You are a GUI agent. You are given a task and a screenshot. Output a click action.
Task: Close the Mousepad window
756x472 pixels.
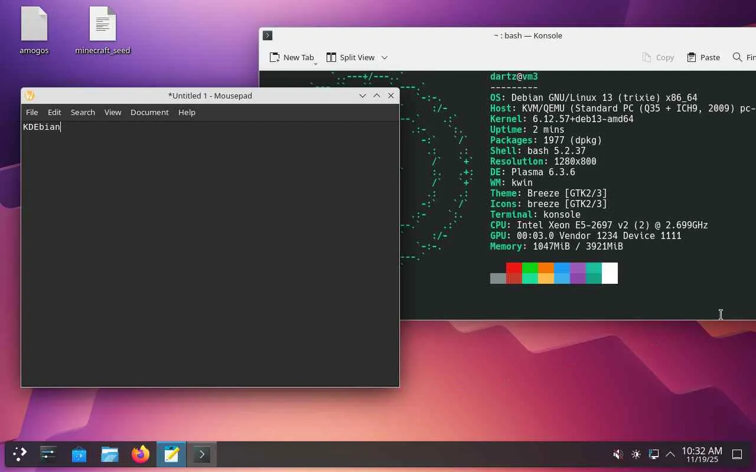(391, 96)
